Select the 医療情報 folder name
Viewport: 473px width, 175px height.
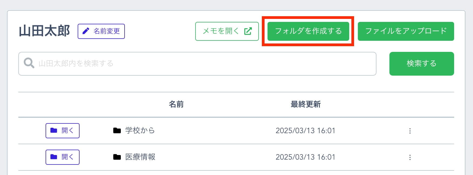point(140,157)
